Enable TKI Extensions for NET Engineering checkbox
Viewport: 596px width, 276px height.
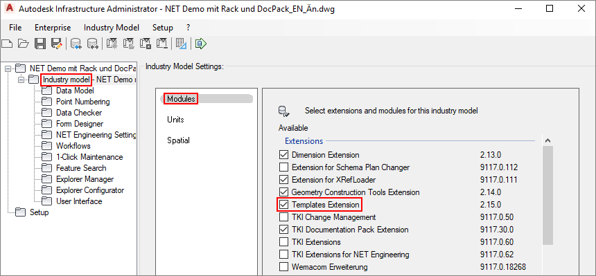(283, 255)
